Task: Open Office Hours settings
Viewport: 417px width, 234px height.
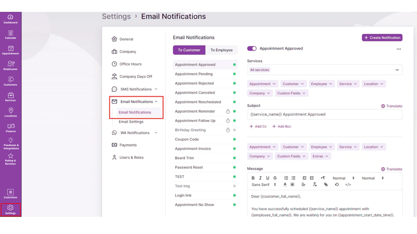Action: [127, 64]
